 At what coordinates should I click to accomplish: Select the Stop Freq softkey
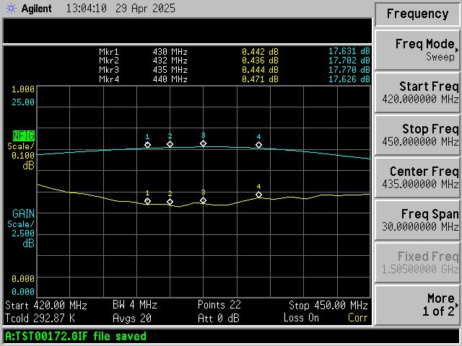(417, 136)
